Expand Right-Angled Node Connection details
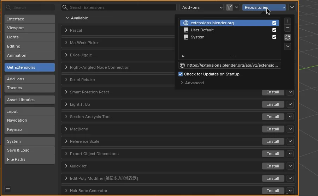 (66, 67)
